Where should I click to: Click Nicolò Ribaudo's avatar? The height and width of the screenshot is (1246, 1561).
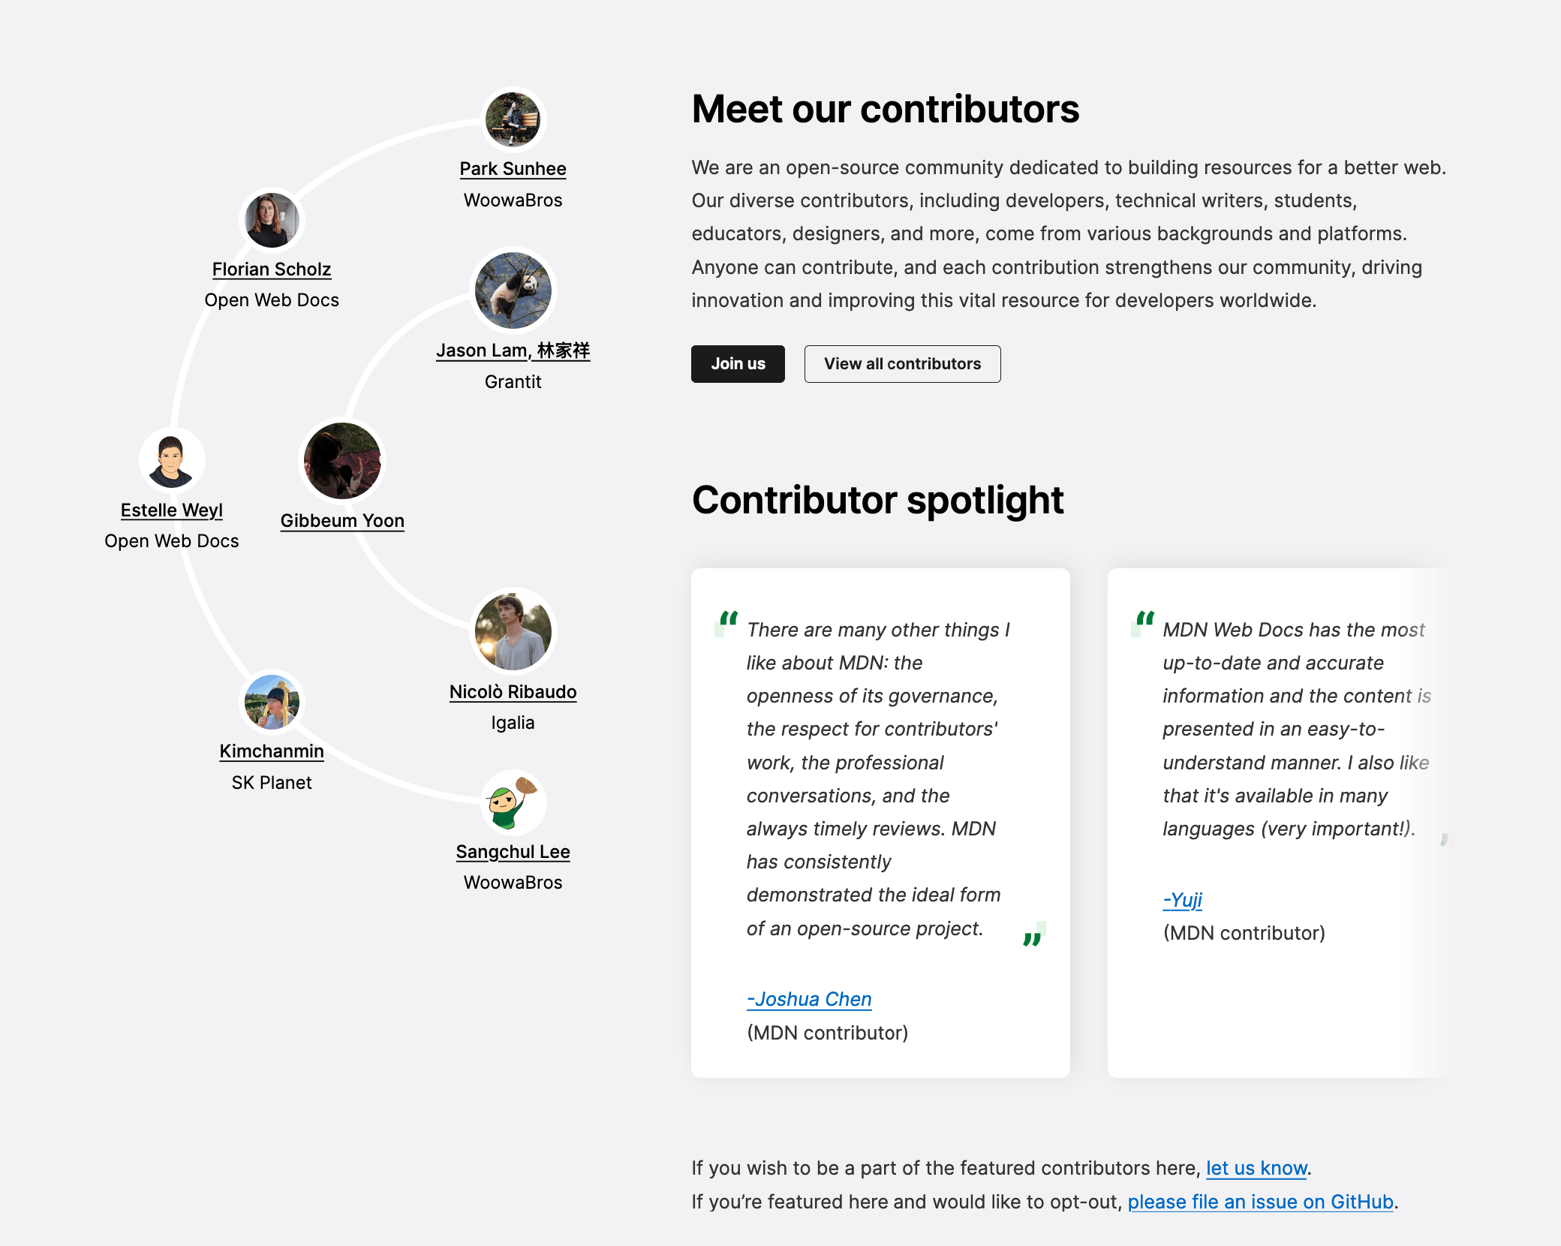(513, 631)
